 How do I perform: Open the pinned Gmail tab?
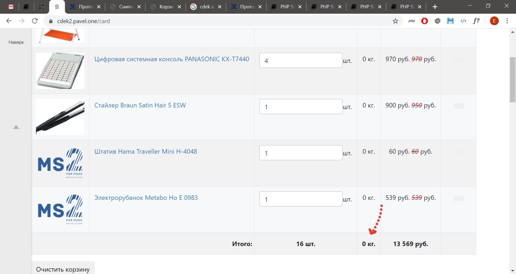point(11,7)
